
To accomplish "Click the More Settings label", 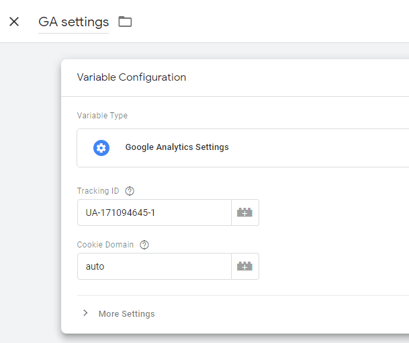I will [127, 313].
